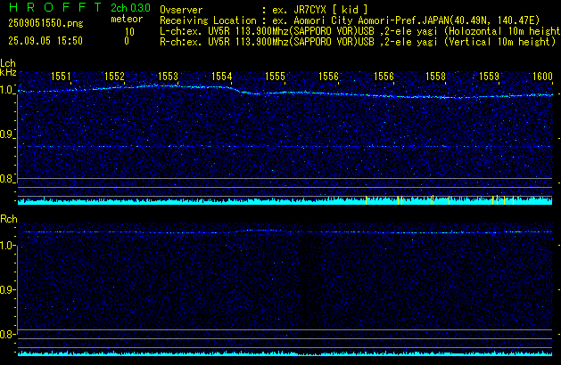Click the HROFFT title text
Image resolution: width=561 pixels, height=365 pixels.
tap(55, 7)
